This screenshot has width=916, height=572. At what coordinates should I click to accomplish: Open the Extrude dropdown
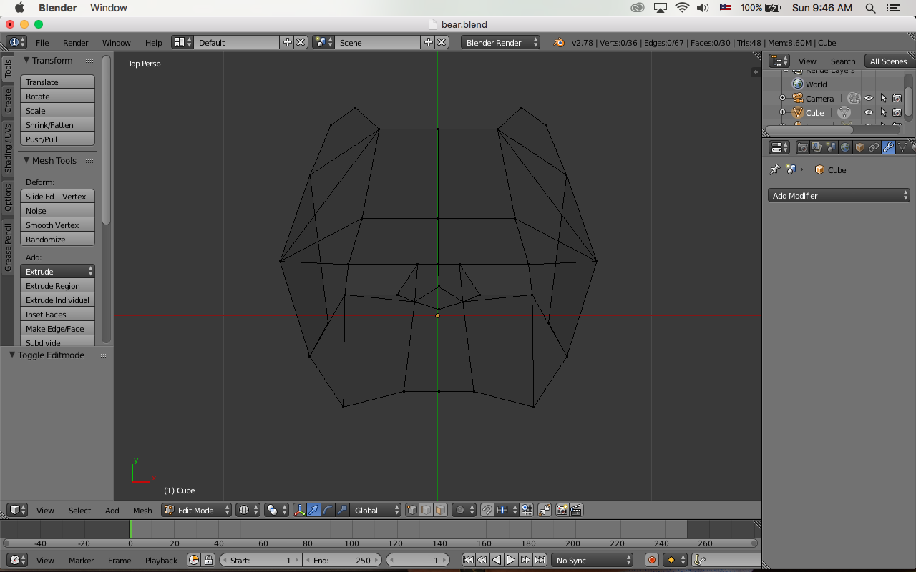57,271
